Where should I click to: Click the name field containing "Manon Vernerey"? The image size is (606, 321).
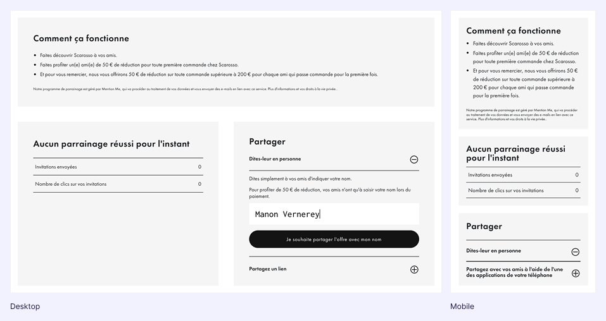click(x=334, y=214)
